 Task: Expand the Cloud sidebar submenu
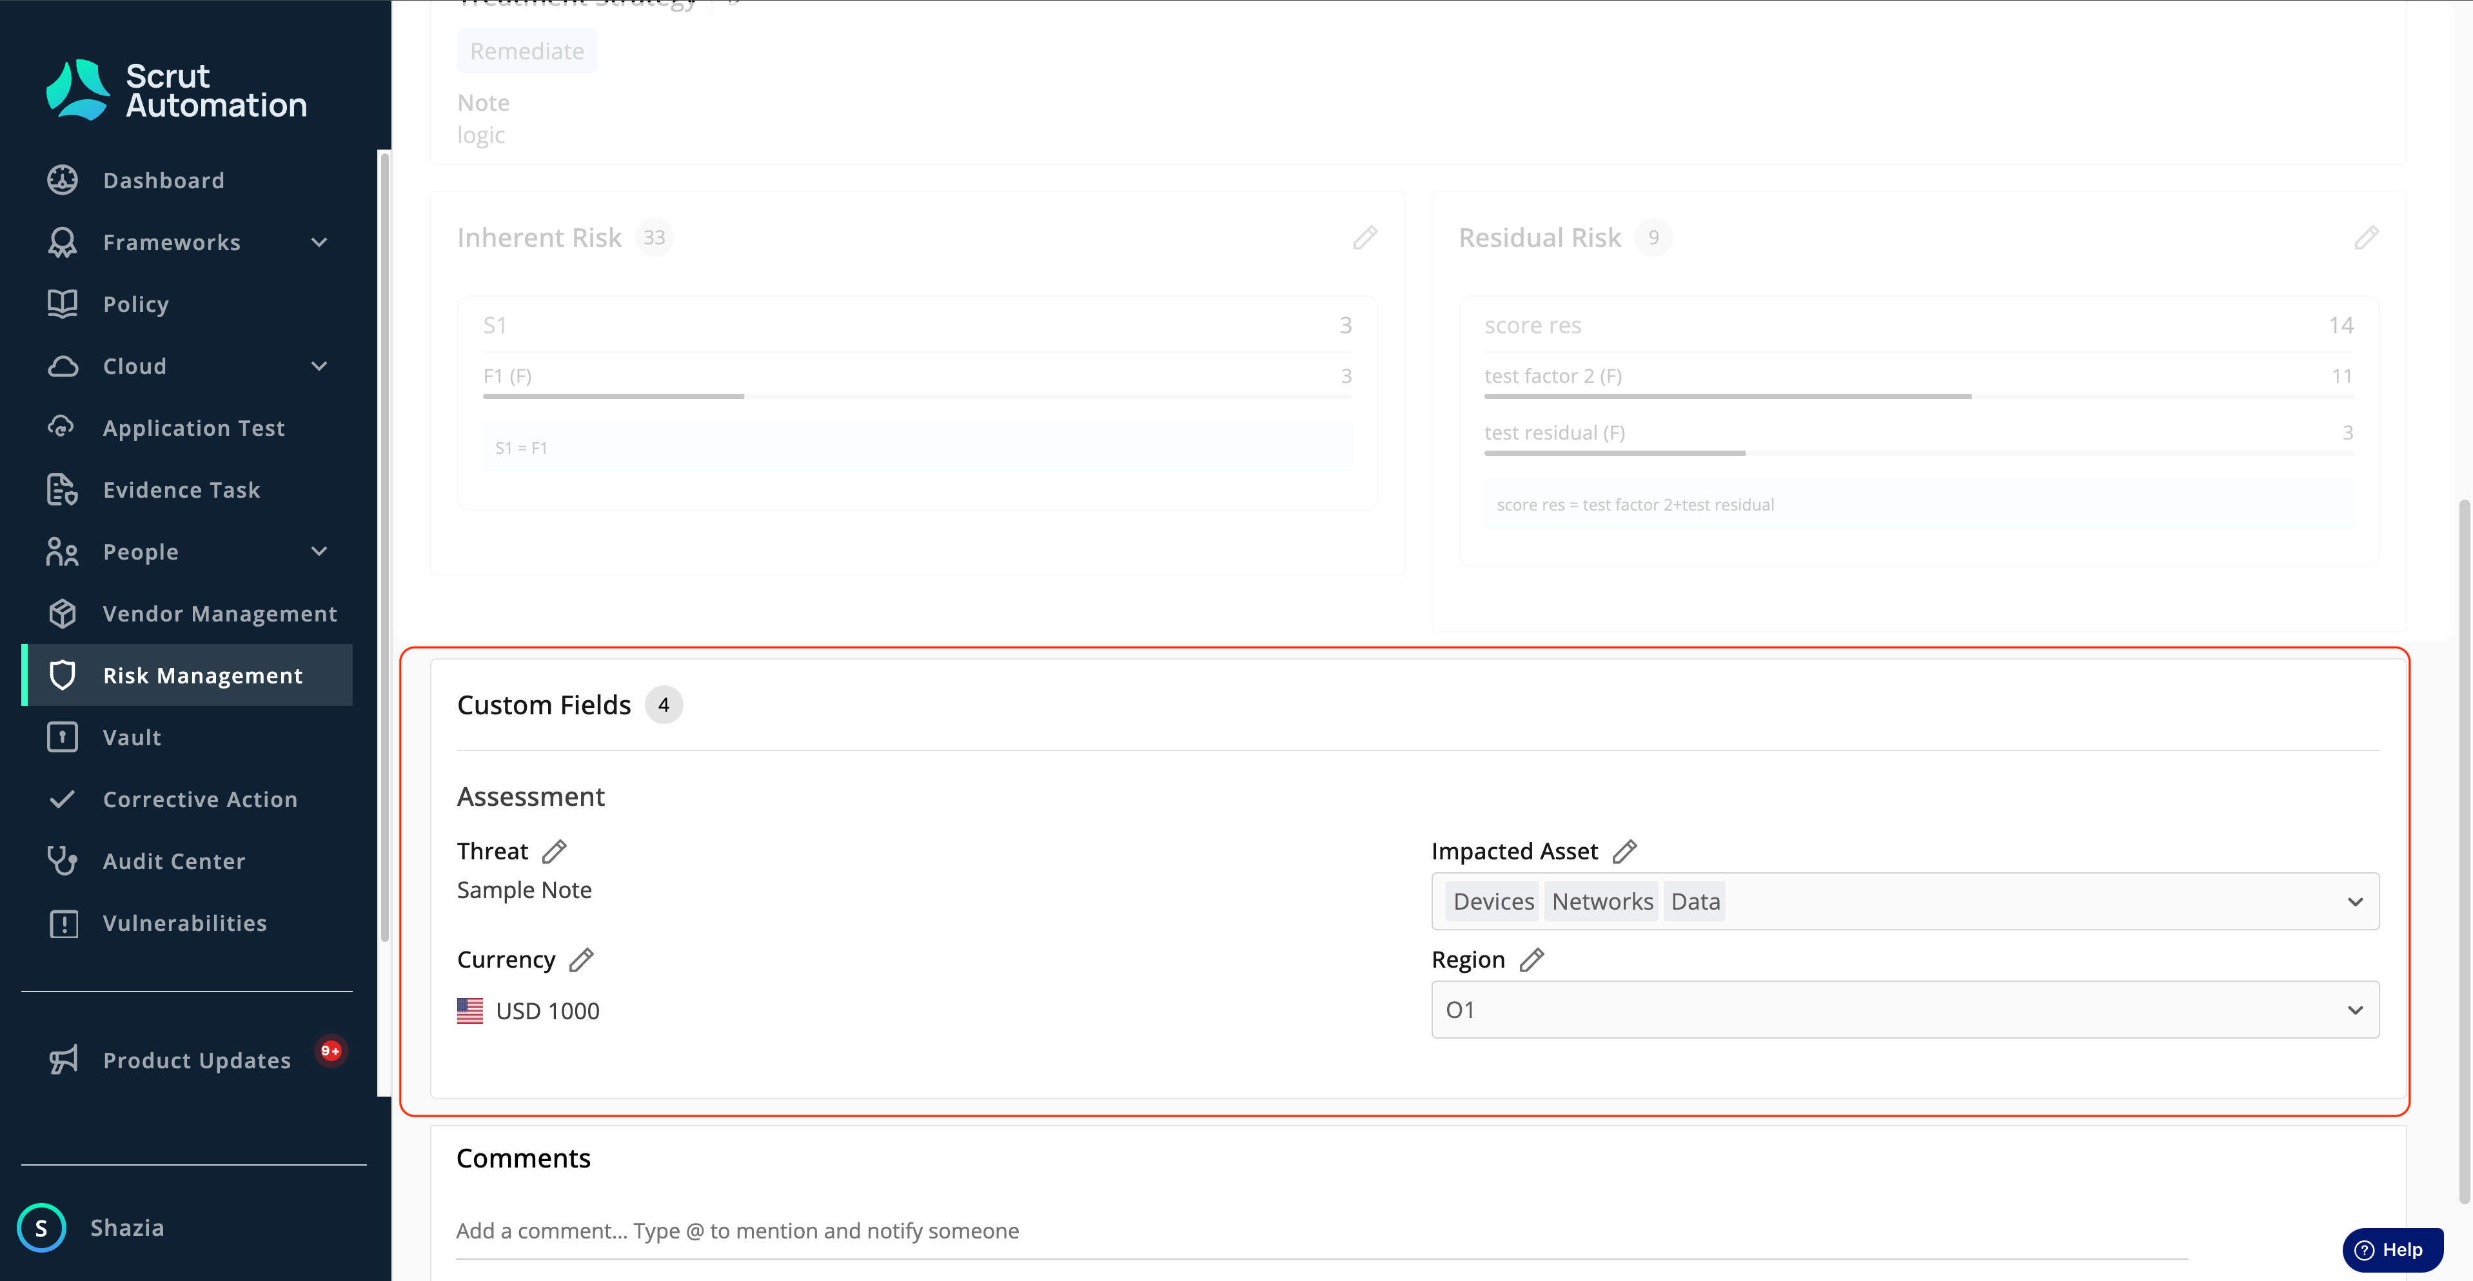(x=320, y=367)
